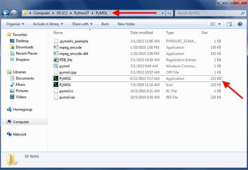Viewport: 248px width, 170px height.
Task: Click the Forward navigation arrow
Action: click(x=14, y=13)
